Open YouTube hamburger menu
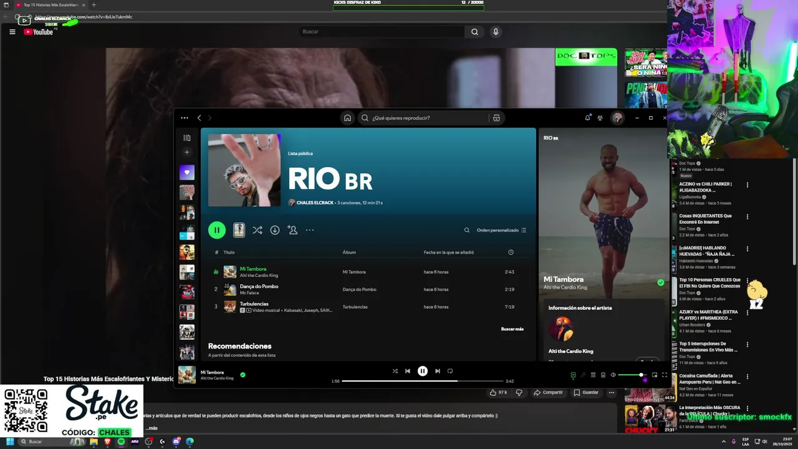The image size is (798, 449). click(12, 32)
